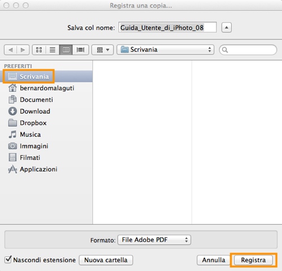Viewport: 282px width, 271px height.
Task: Click the Registra button
Action: 253,260
